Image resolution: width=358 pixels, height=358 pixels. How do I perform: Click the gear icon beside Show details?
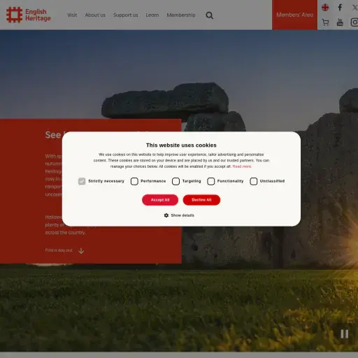click(166, 215)
